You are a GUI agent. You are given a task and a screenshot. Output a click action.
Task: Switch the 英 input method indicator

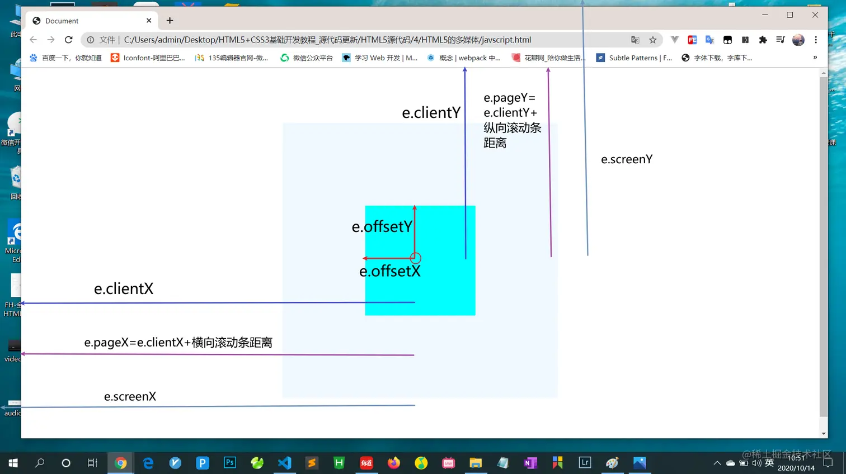click(x=769, y=463)
